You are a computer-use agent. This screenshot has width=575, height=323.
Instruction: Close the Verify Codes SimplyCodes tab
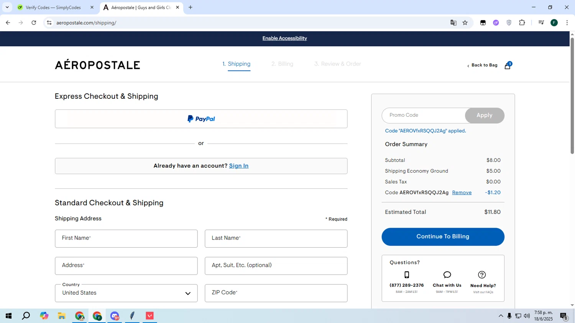(92, 7)
